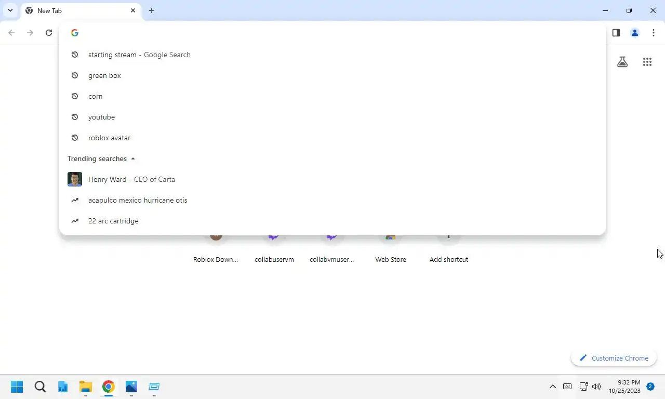Click the Google logo in address bar

(75, 33)
